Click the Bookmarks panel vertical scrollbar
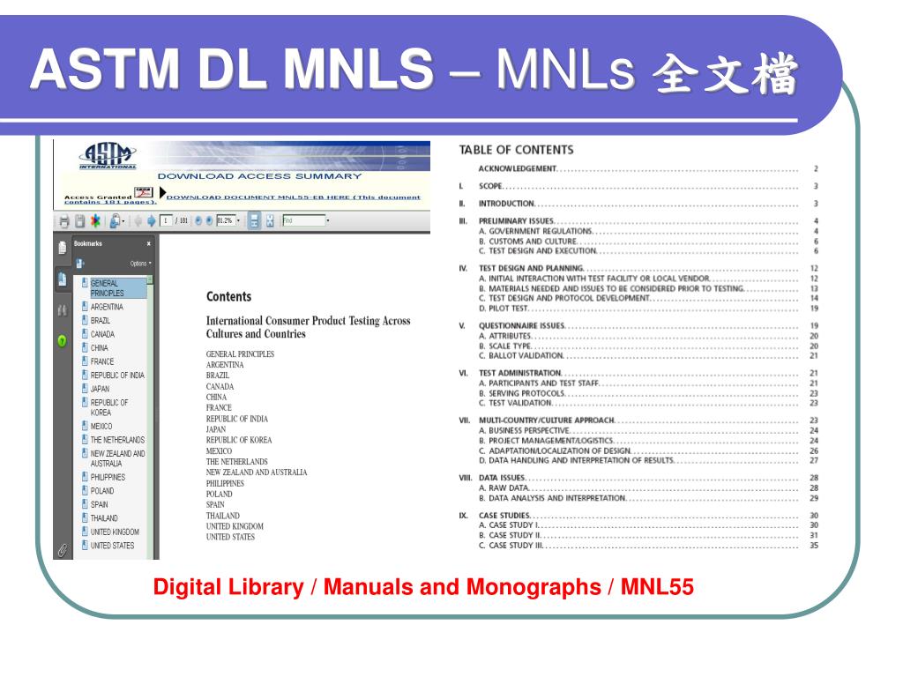Screen dimensions: 903x677 150,417
